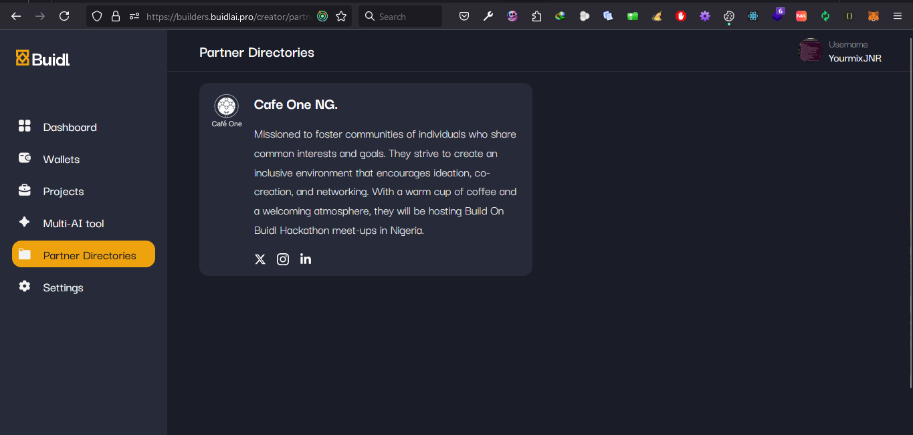Screen dimensions: 913x435
Task: Click the Buidl logo
Action: click(x=43, y=59)
